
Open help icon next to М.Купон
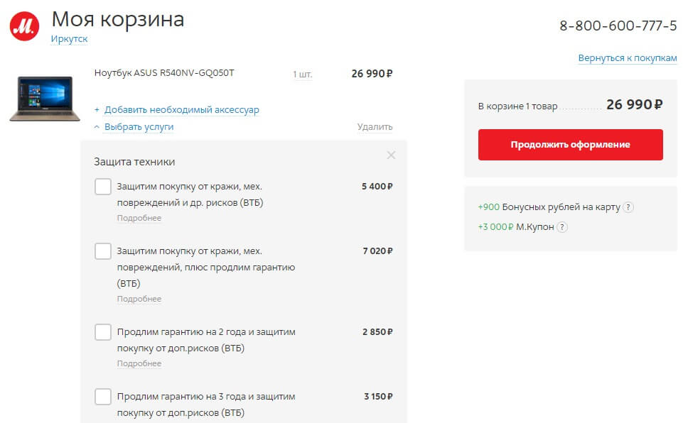tap(562, 227)
